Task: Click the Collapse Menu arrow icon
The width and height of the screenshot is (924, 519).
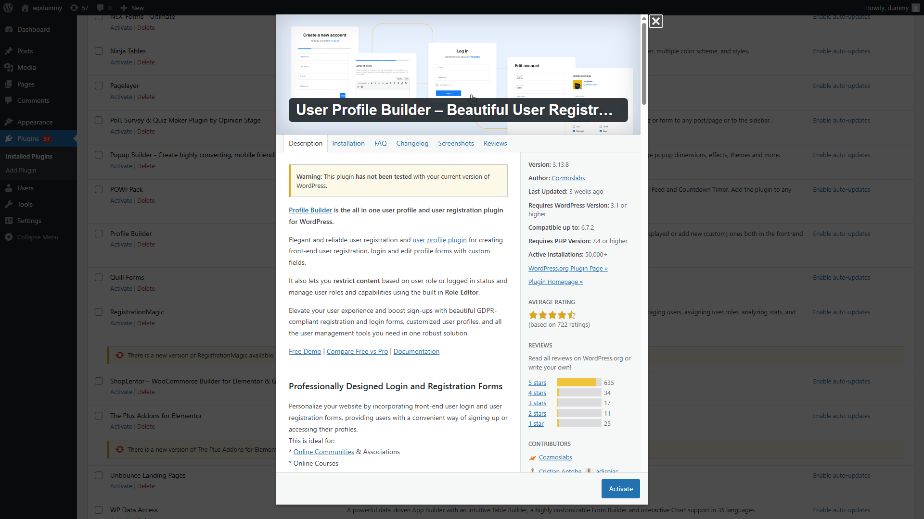Action: [9, 237]
